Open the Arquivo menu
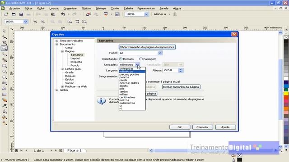The width and height of the screenshot is (289, 162). point(14,9)
